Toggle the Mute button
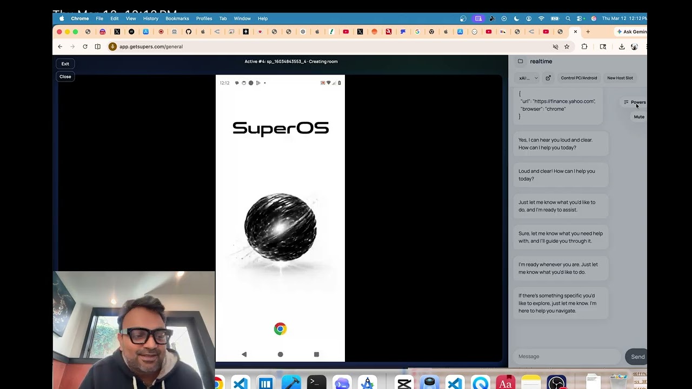692x389 pixels. (639, 117)
